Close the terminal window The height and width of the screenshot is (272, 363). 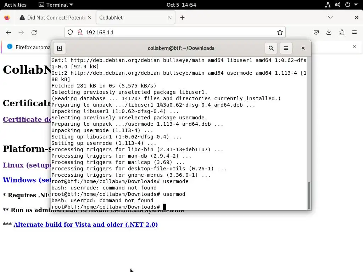point(303,48)
